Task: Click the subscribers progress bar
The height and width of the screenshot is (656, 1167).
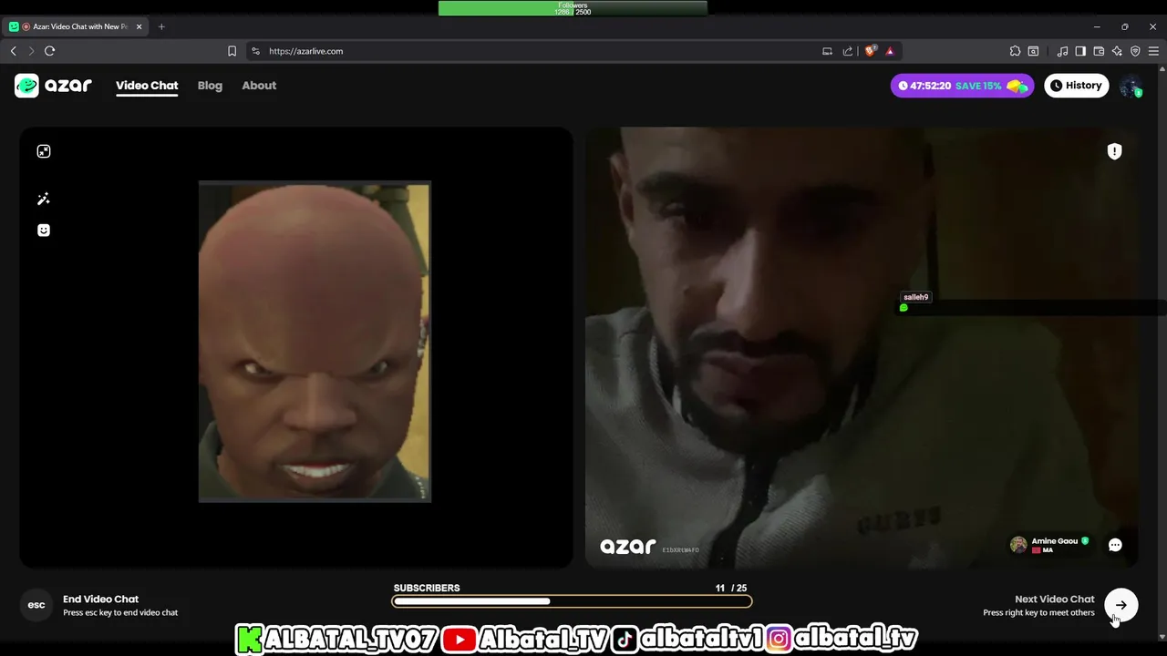Action: tap(572, 601)
